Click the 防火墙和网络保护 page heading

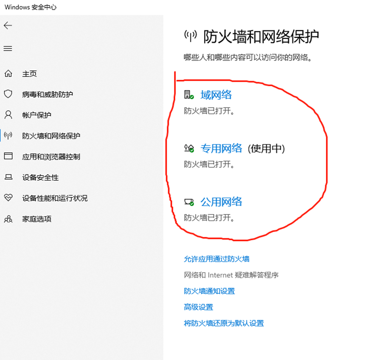click(261, 37)
